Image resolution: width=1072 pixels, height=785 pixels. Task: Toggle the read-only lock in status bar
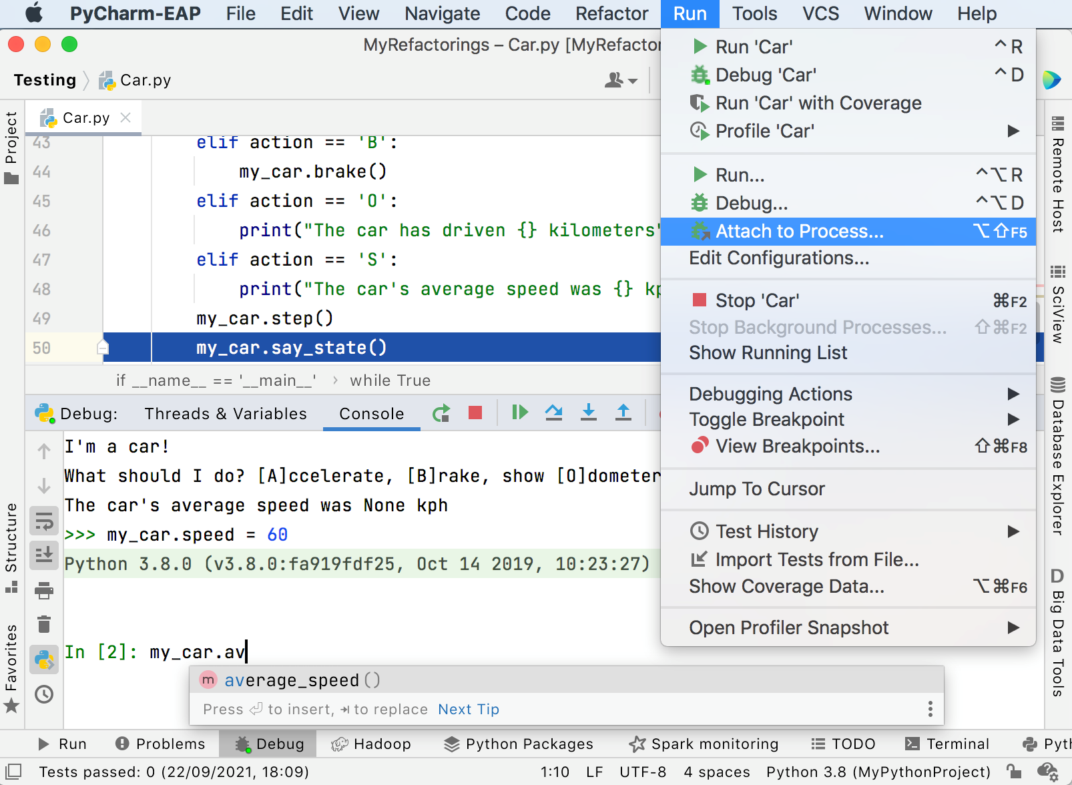click(x=1014, y=772)
